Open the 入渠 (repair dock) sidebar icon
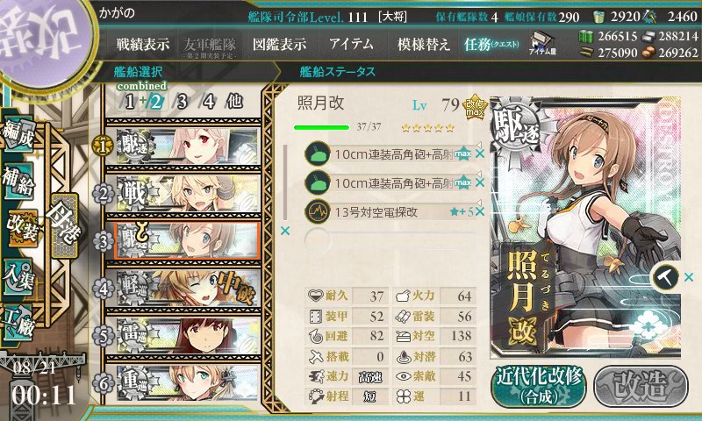Screen dimensions: 702x421 click(18, 277)
